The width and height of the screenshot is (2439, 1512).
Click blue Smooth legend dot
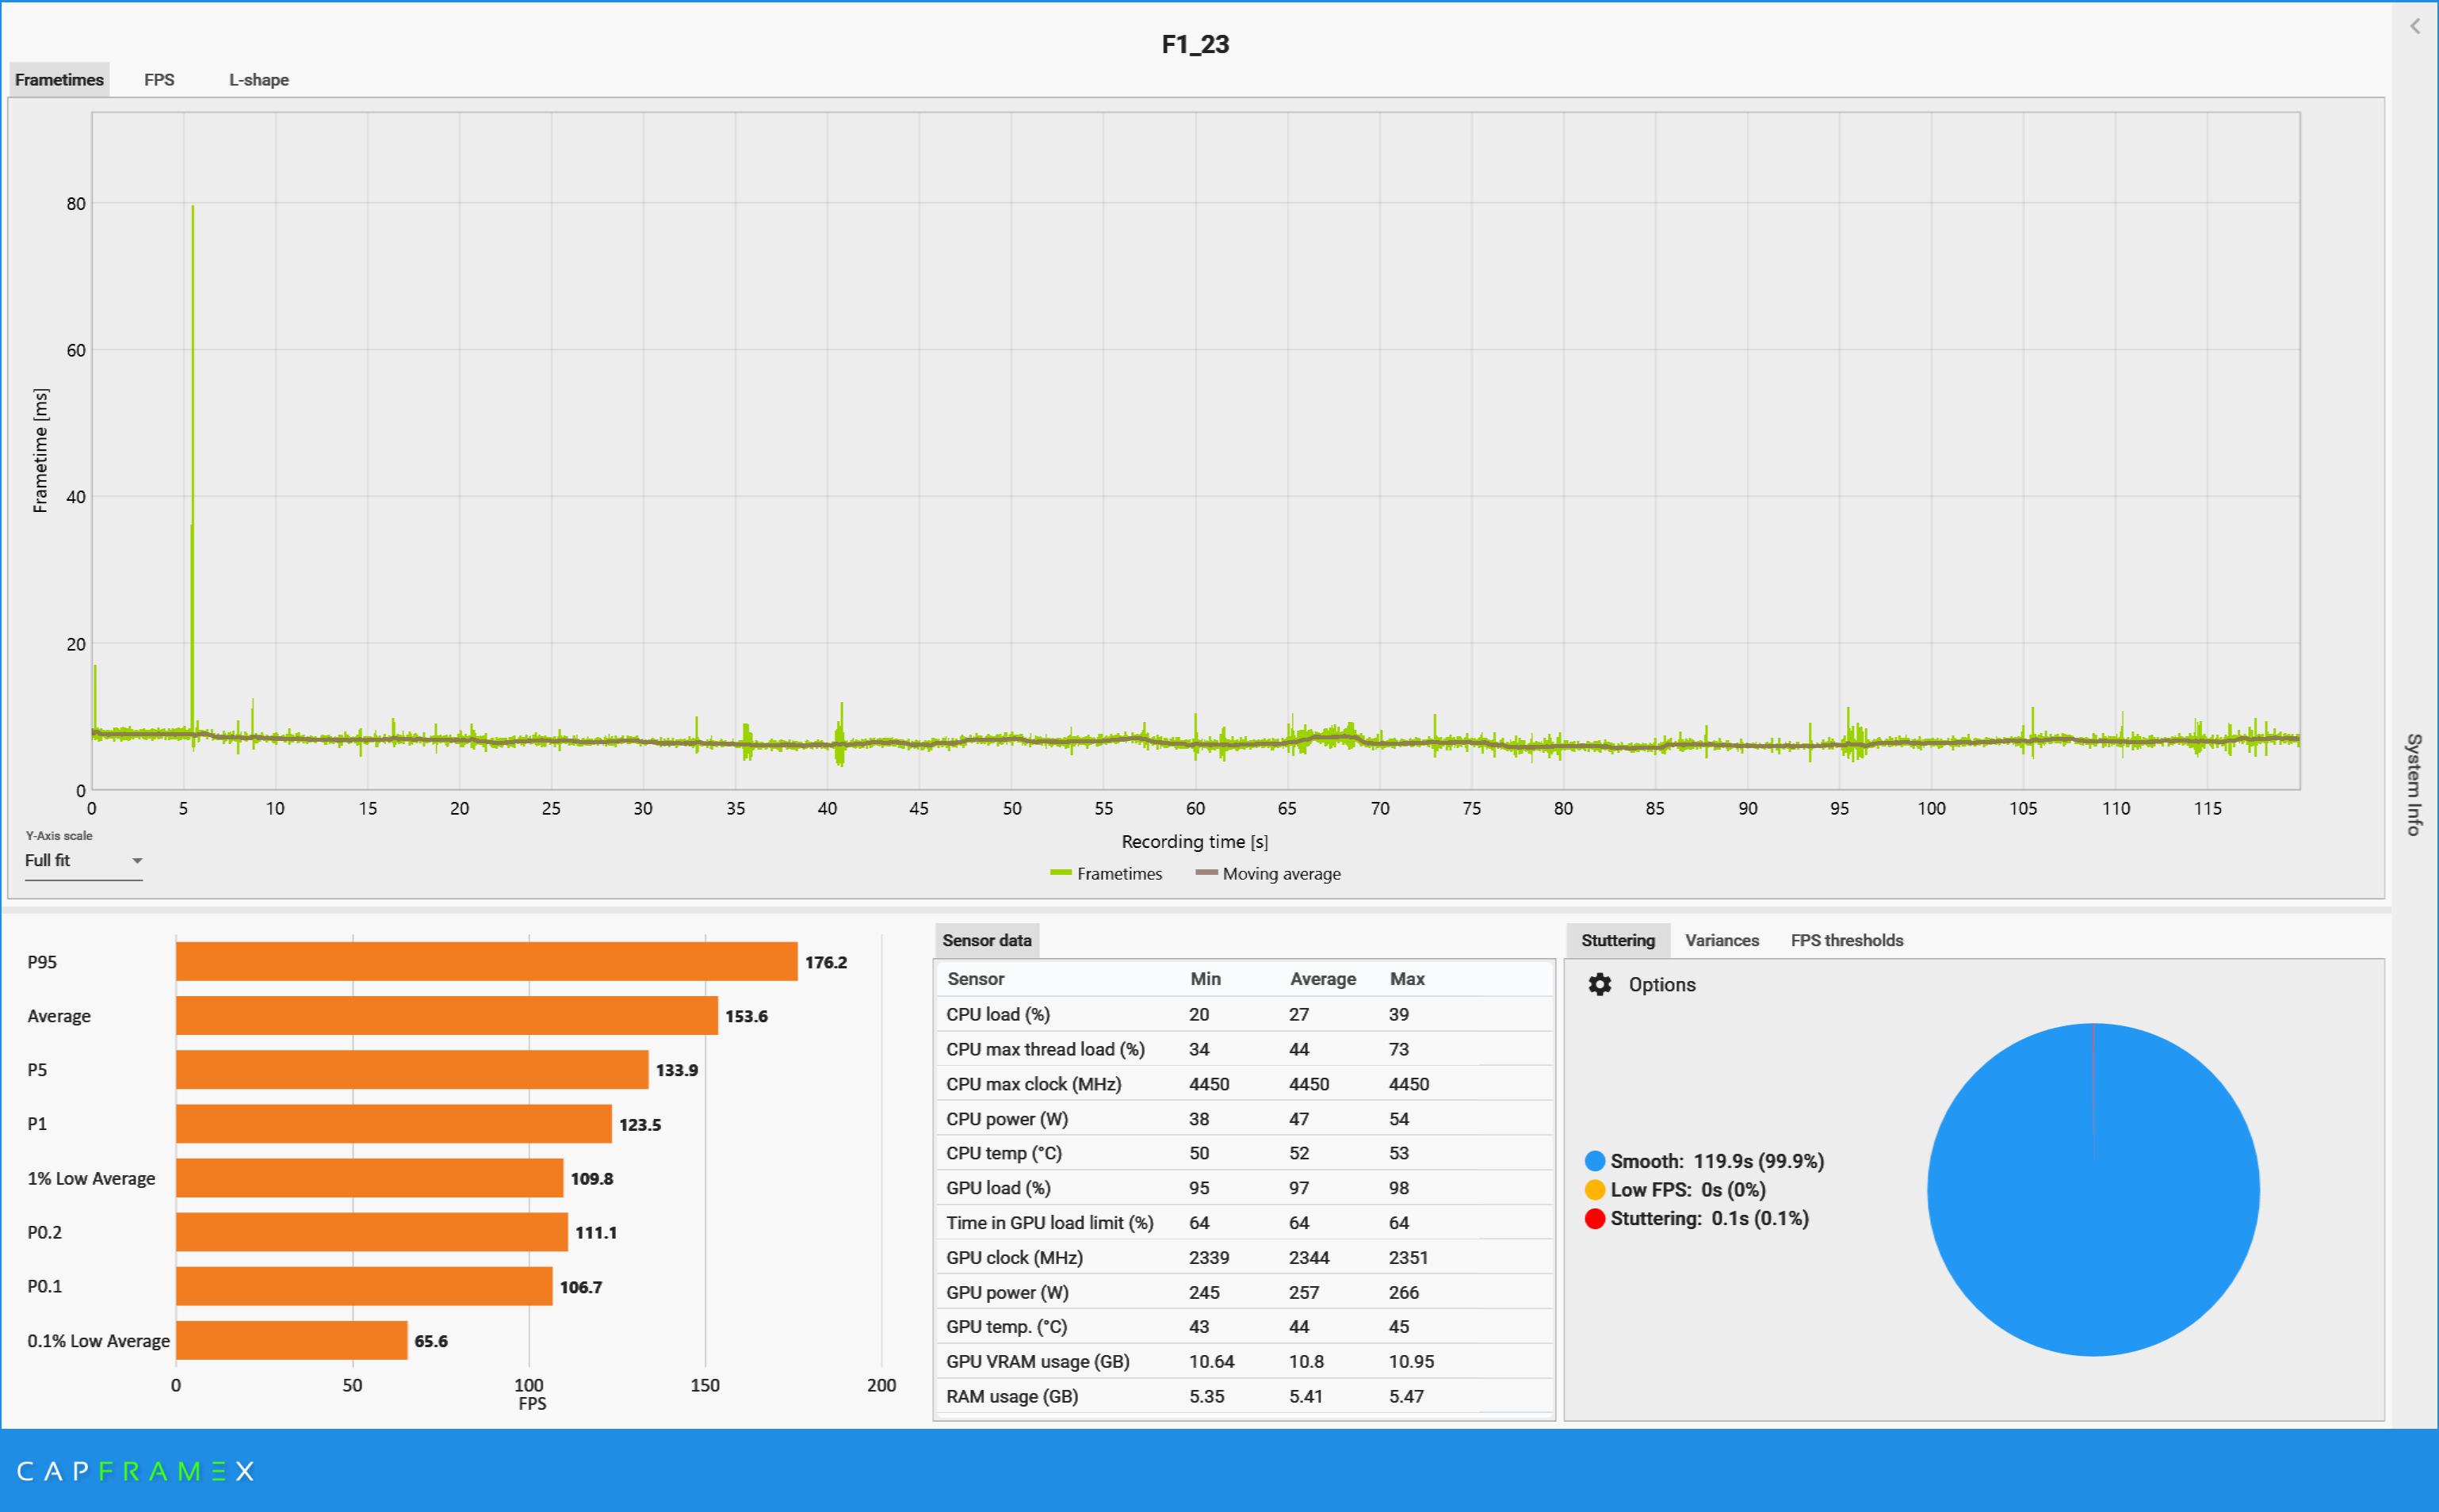[x=1594, y=1161]
